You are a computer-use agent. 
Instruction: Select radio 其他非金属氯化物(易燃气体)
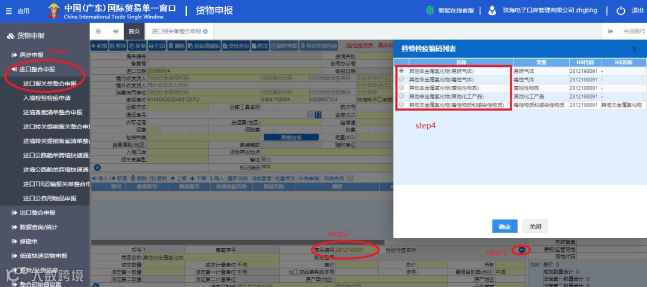pos(401,71)
